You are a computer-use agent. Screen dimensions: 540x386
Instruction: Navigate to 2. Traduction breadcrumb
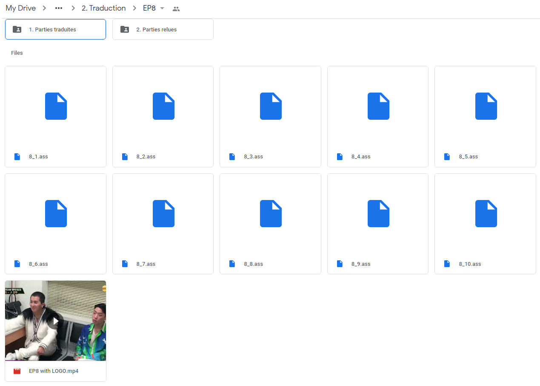click(103, 8)
